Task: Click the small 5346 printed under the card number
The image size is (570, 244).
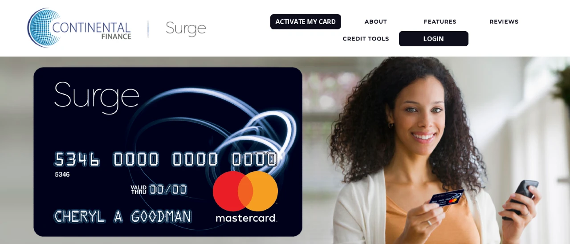Action: (62, 175)
